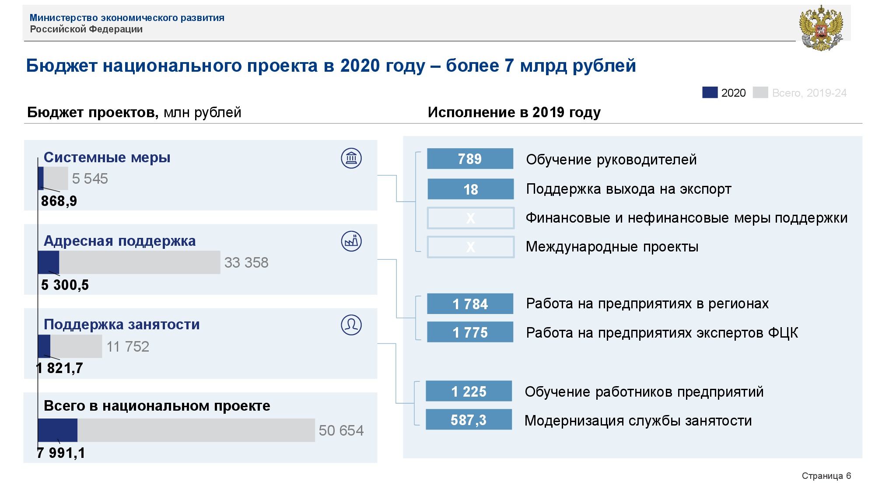Screen dimensions: 875x492
Task: Click the heading Бюджет национального проекта в 2020 году
Action: (331, 66)
